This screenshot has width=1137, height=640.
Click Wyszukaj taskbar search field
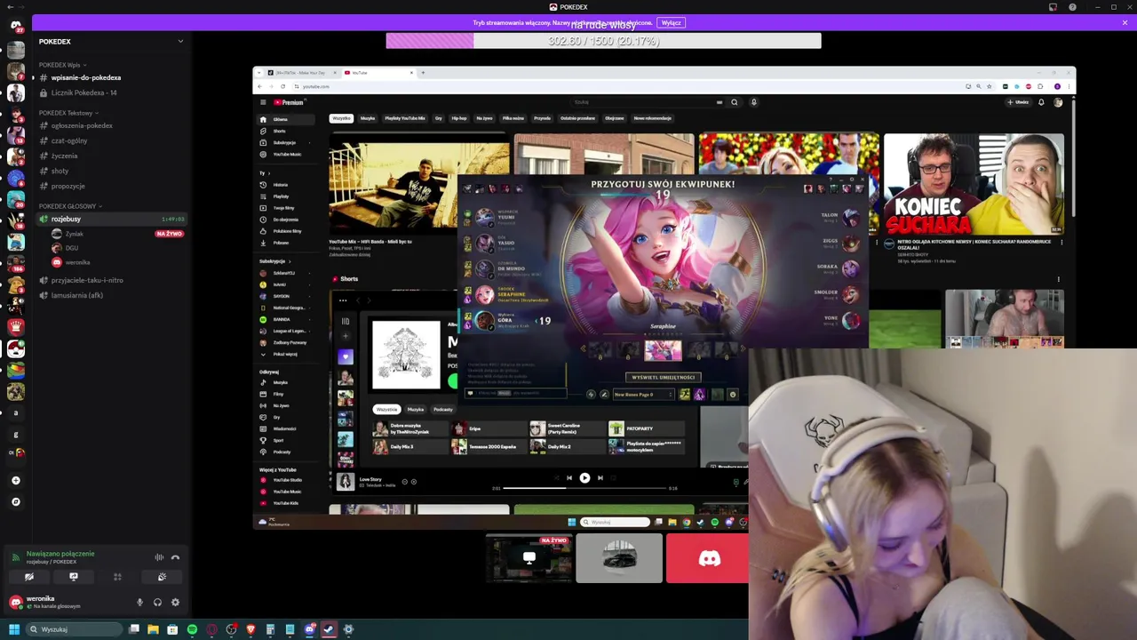(75, 629)
